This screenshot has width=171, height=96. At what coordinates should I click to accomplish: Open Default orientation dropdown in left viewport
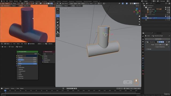point(14,6)
